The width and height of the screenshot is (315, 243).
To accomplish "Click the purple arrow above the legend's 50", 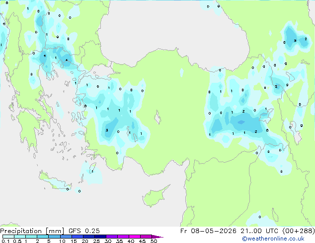I will point(157,237).
